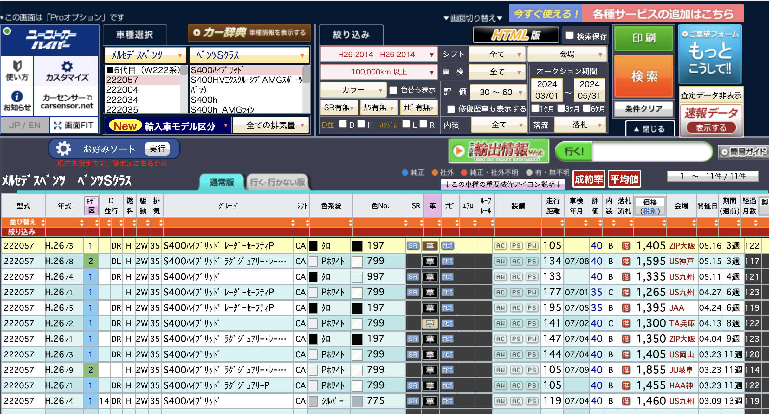Click the PW equipment icon in 1,350 row
Viewport: 769px width, 414px height.
[532, 339]
